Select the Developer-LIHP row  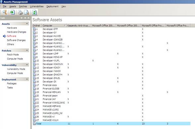(111, 53)
